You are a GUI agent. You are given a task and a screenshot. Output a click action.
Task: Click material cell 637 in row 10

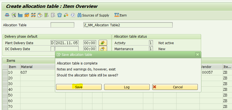click(38, 72)
